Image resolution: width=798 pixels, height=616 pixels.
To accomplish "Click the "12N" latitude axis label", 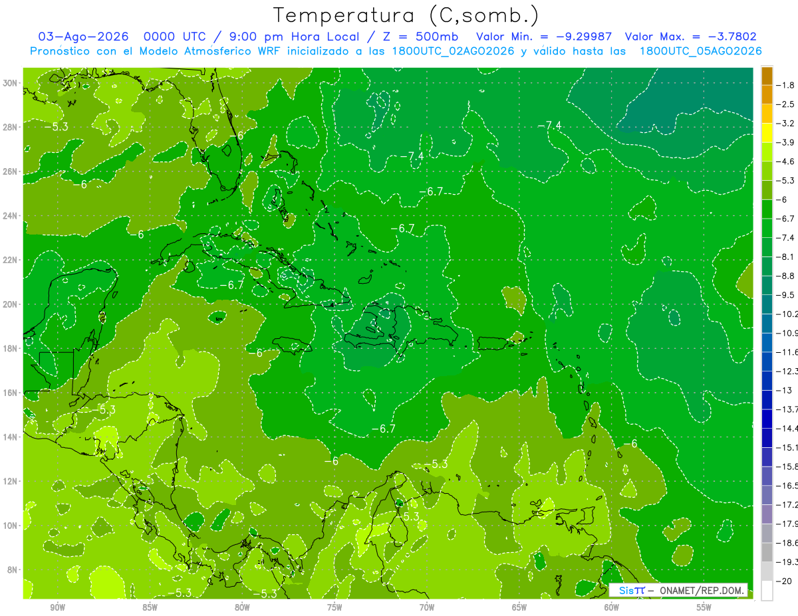I will 9,481.
